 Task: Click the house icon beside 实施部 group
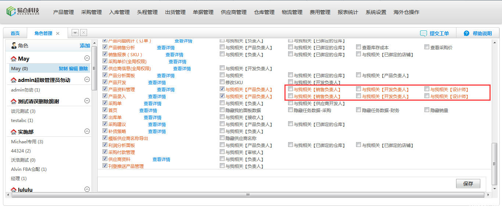tap(14, 132)
